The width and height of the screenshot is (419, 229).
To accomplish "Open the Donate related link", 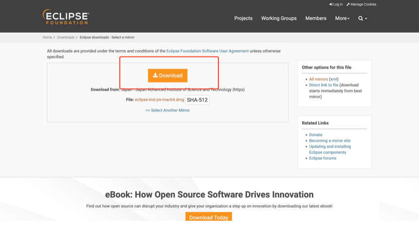I will (x=316, y=134).
